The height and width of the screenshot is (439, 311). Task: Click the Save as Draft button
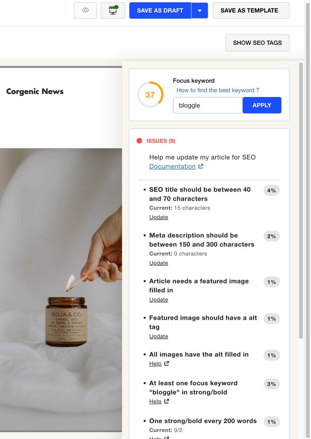(160, 11)
